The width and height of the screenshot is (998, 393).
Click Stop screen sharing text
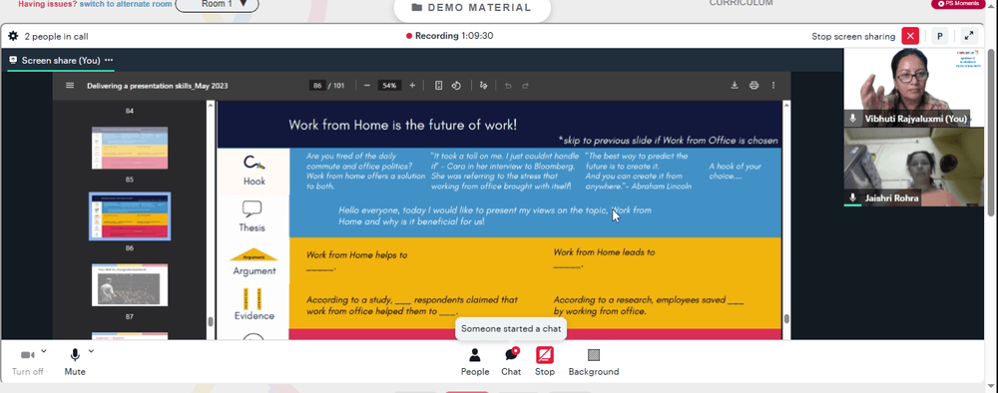[x=853, y=36]
